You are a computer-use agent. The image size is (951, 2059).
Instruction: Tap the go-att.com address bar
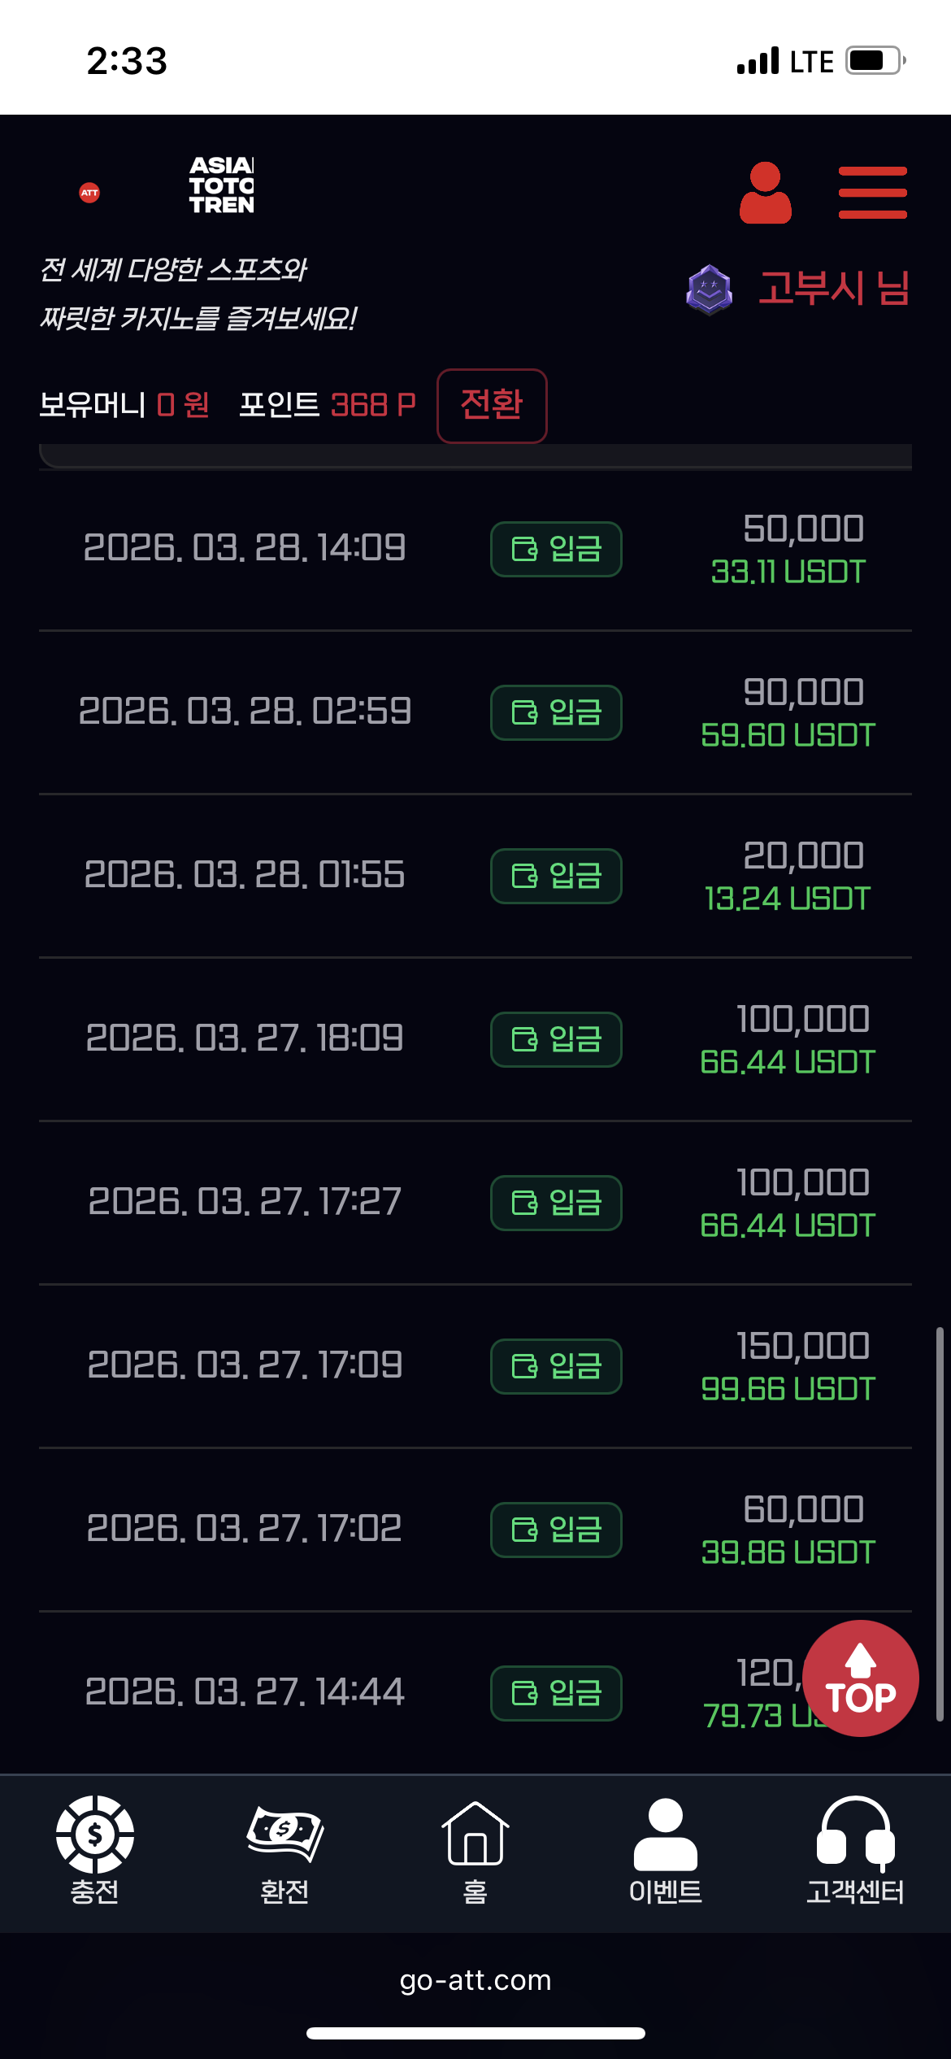tap(475, 1980)
